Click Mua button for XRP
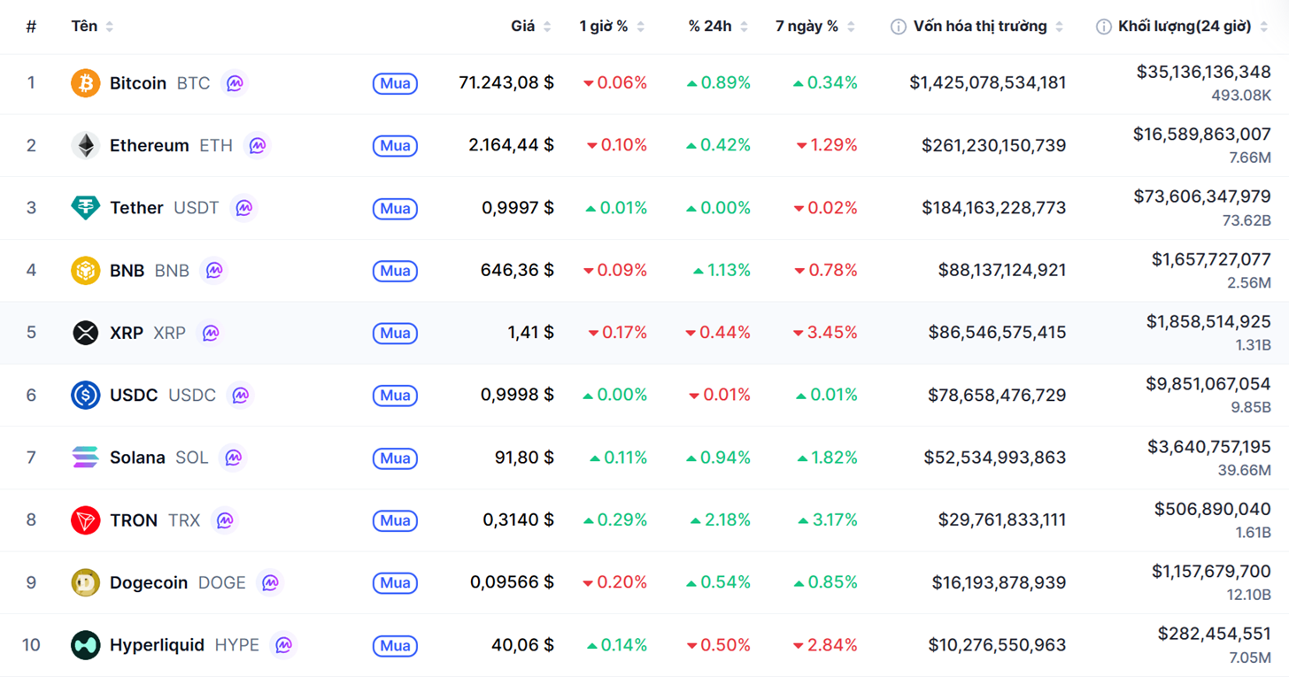 click(395, 333)
